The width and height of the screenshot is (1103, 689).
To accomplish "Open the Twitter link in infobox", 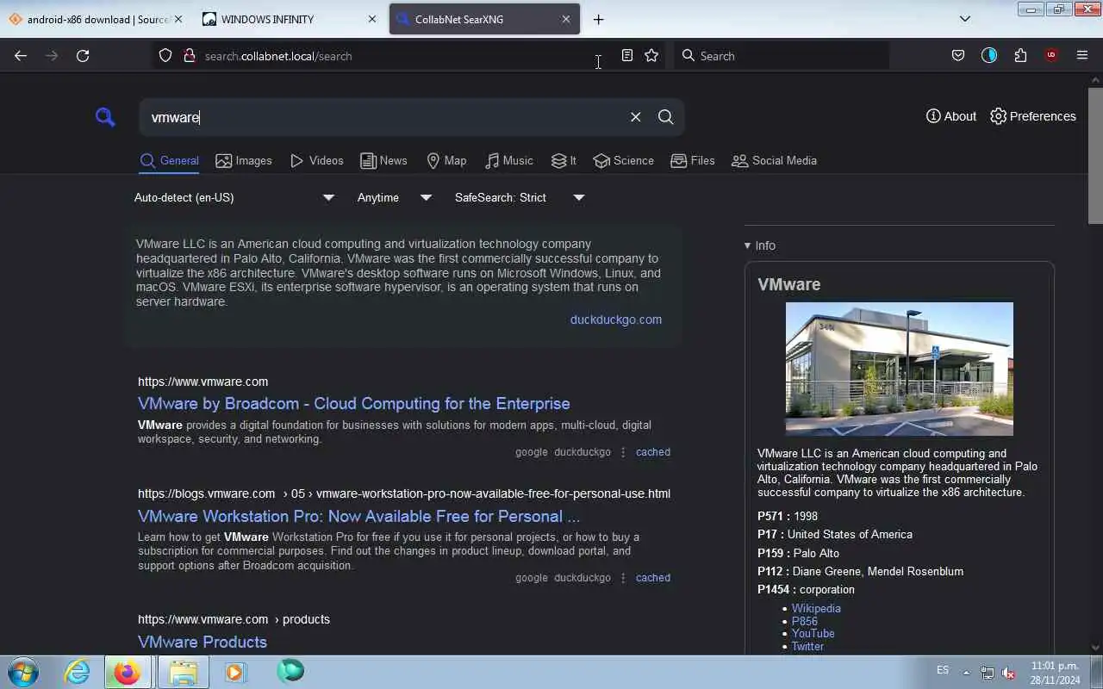I will (x=807, y=646).
